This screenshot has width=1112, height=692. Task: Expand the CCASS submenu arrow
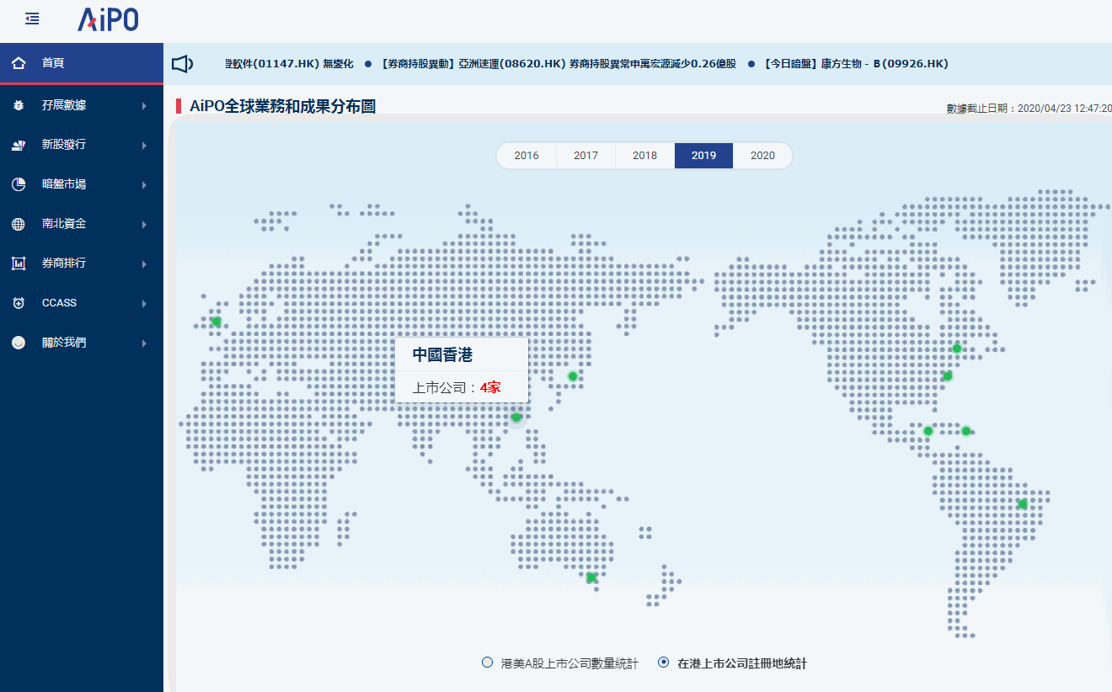tap(144, 304)
